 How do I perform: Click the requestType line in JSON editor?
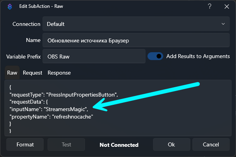pyautogui.click(x=63, y=95)
